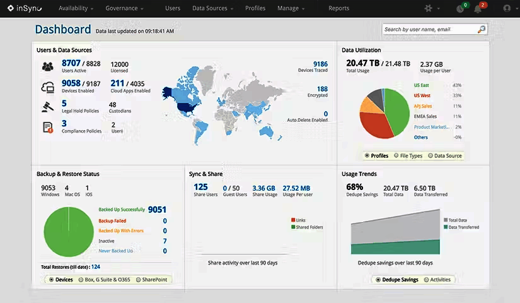Open the user account avatar icon
The width and height of the screenshot is (520, 303).
[507, 8]
